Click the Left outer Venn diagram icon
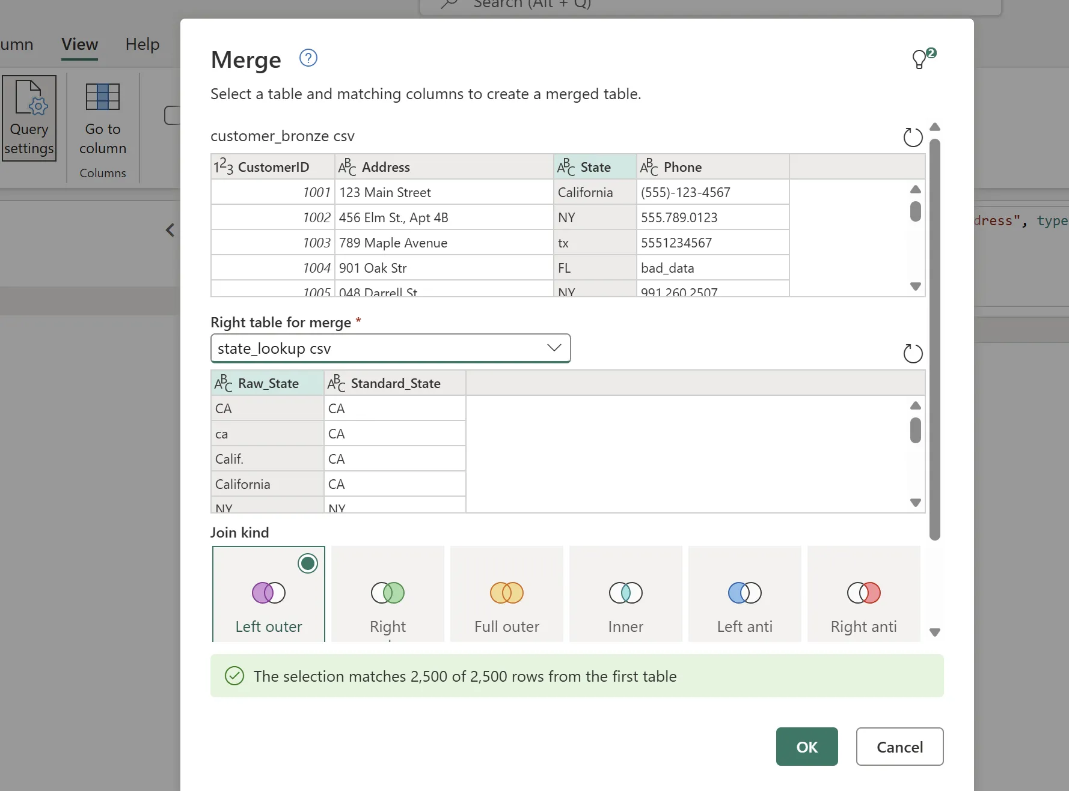The height and width of the screenshot is (791, 1069). [269, 593]
